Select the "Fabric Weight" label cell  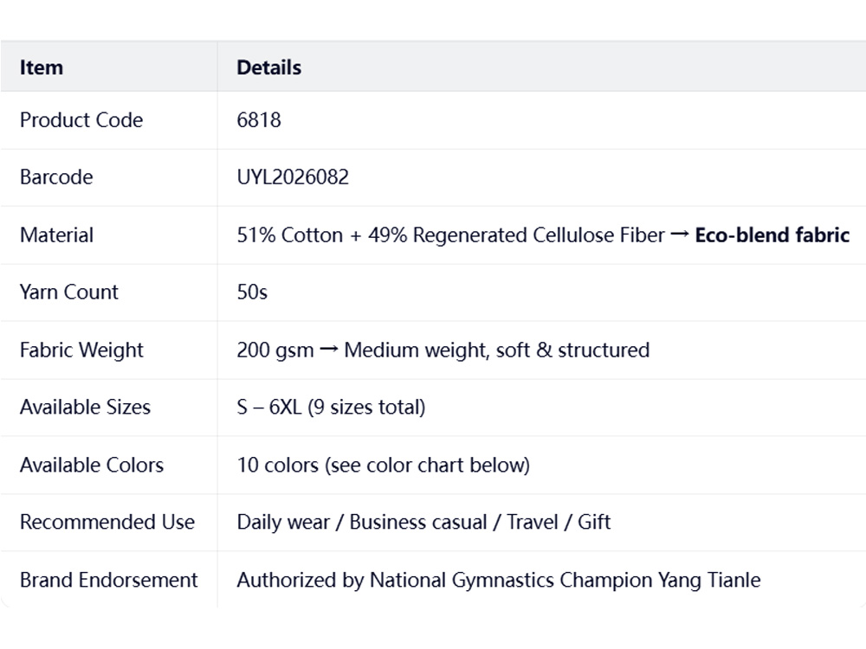pyautogui.click(x=81, y=350)
